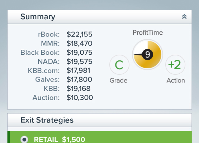
Task: Click the Grade label under the C
Action: tap(119, 80)
